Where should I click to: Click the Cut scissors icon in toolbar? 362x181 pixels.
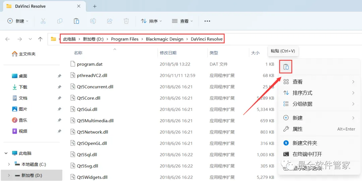pyautogui.click(x=43, y=21)
